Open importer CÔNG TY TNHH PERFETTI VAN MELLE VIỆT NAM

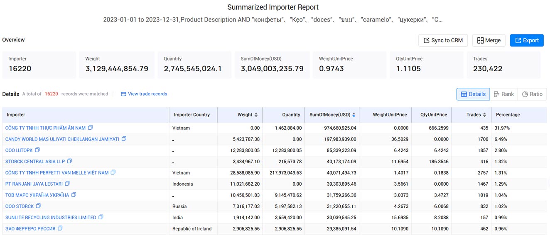(x=57, y=173)
